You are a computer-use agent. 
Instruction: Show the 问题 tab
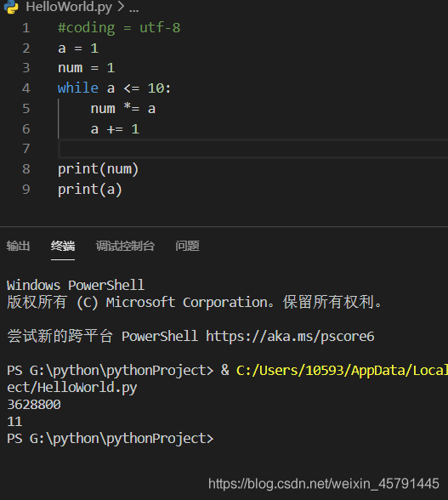click(x=187, y=246)
